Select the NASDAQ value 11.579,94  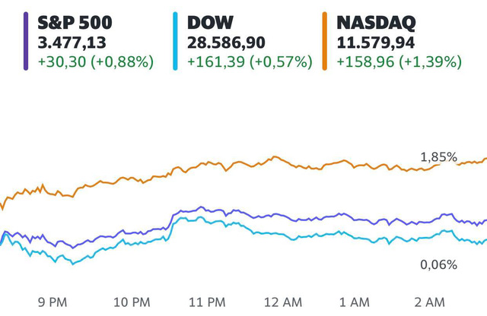(375, 43)
